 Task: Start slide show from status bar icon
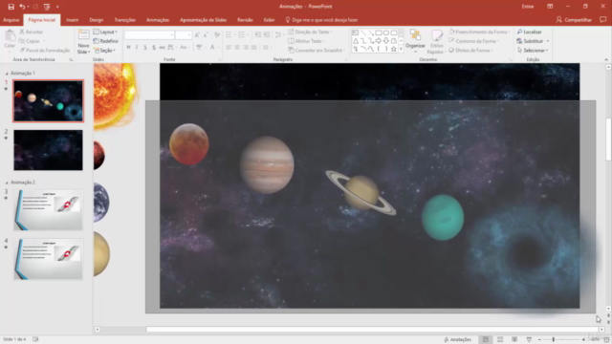point(529,339)
